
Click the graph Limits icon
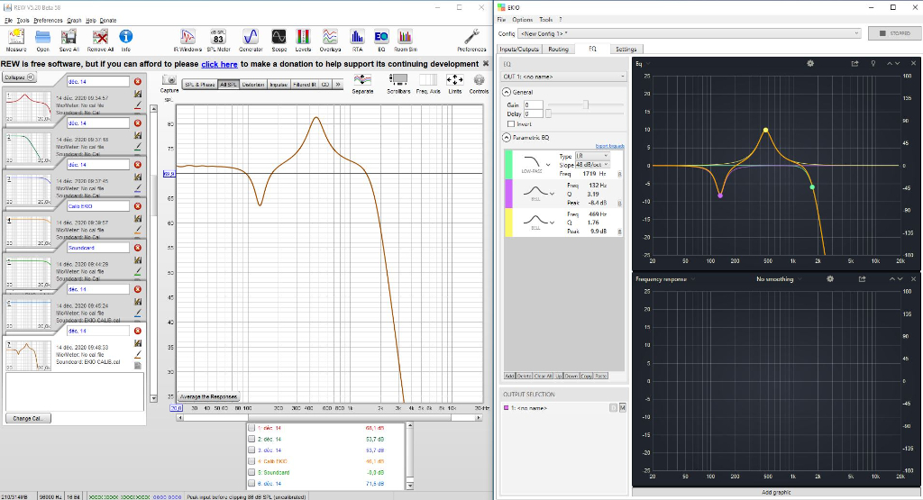(x=454, y=81)
